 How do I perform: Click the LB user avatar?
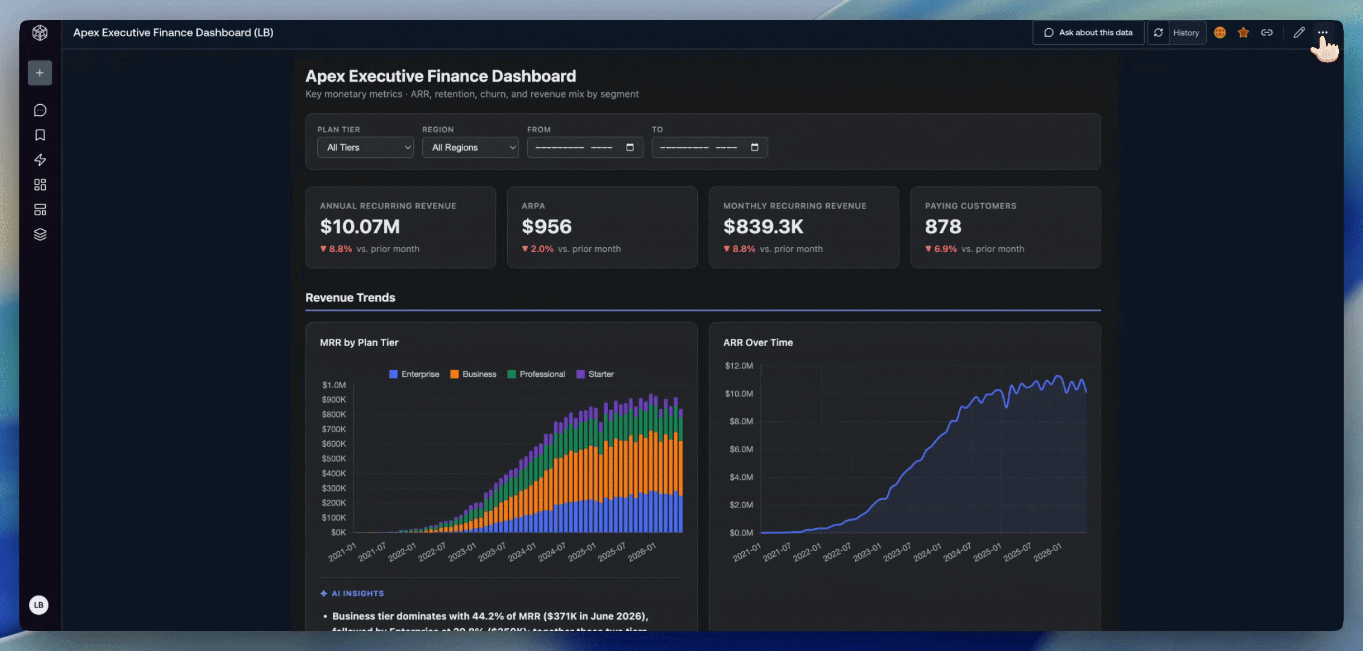[x=39, y=605]
